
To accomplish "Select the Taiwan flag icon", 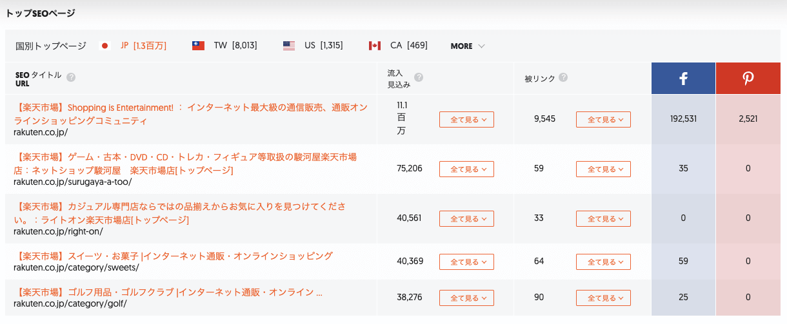I will point(198,46).
